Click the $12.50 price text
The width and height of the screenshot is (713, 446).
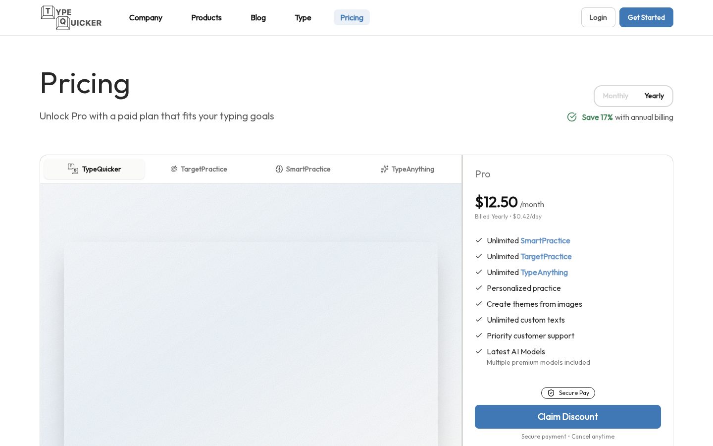pyautogui.click(x=496, y=202)
